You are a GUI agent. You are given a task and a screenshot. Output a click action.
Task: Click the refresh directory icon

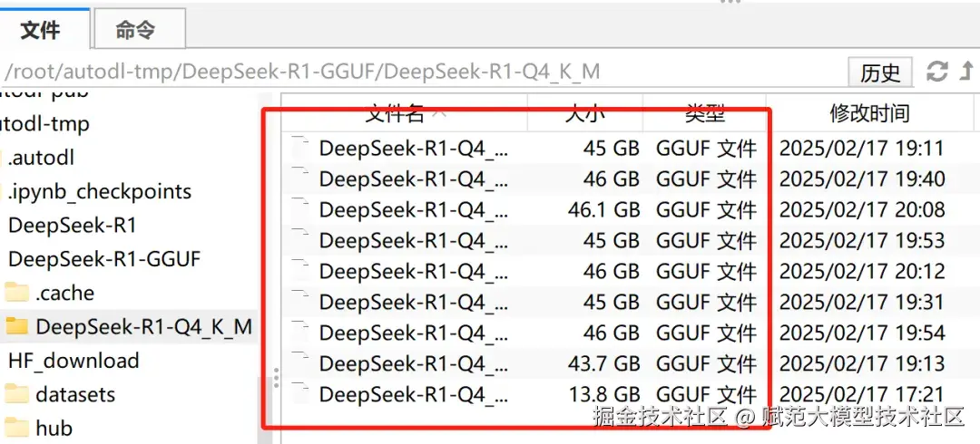tap(936, 72)
